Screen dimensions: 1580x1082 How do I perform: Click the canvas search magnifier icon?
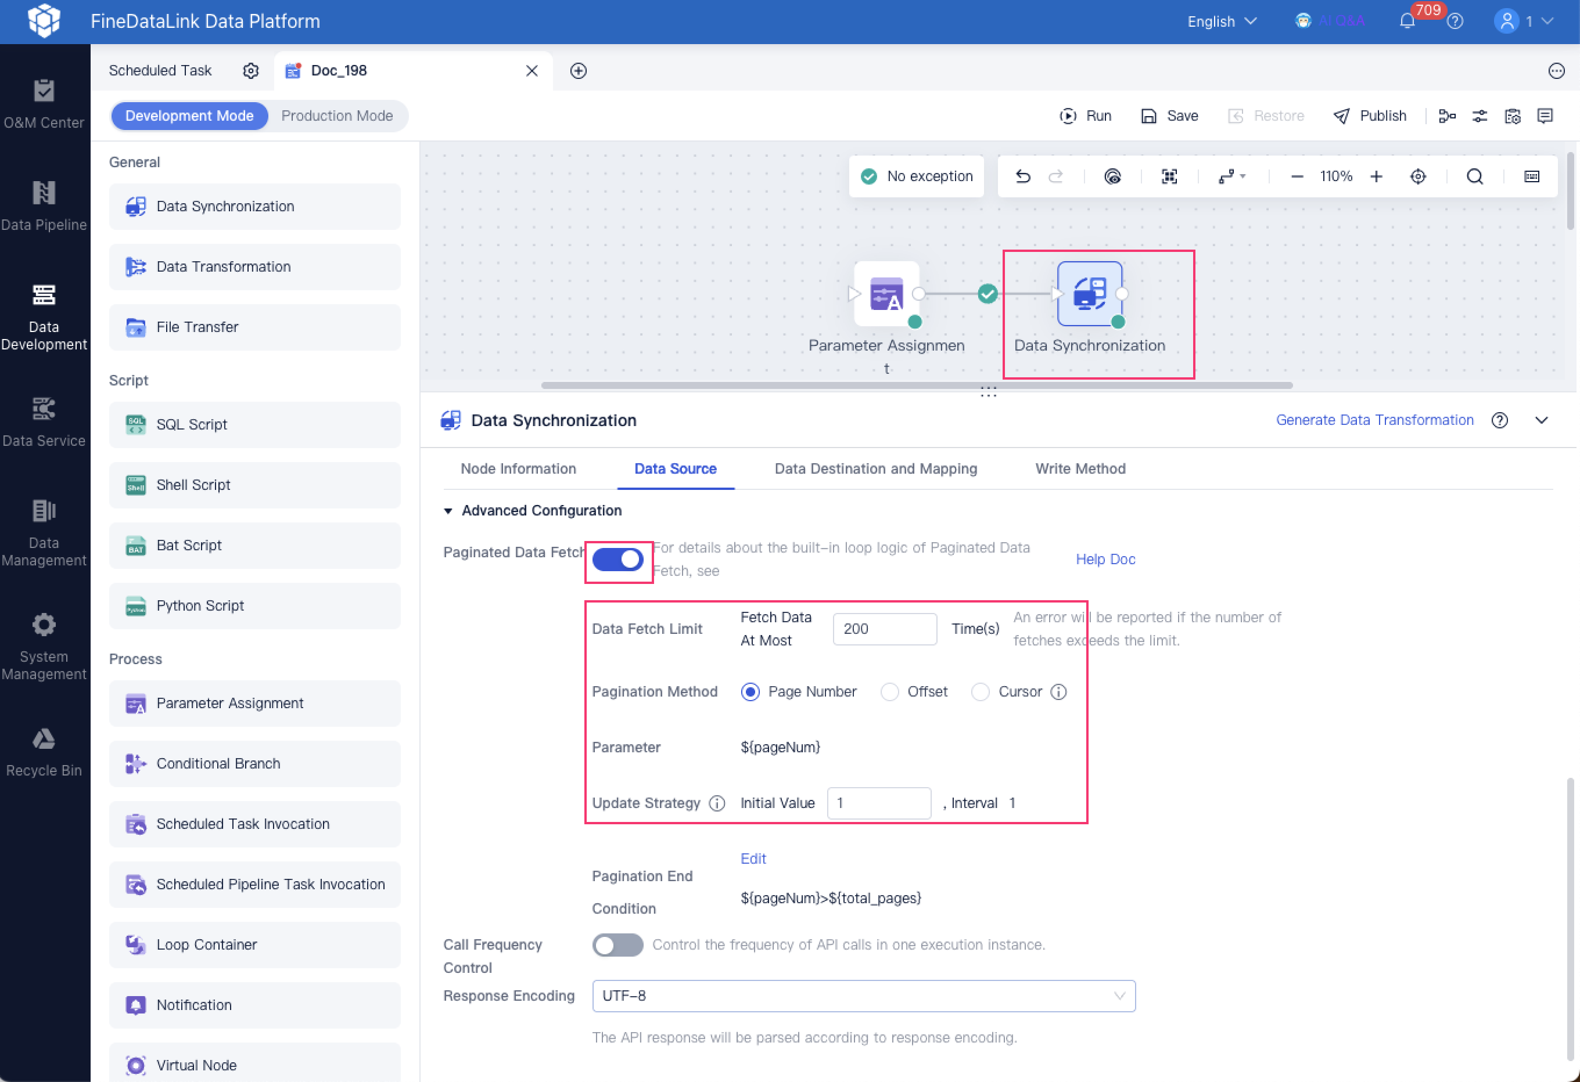1475,176
